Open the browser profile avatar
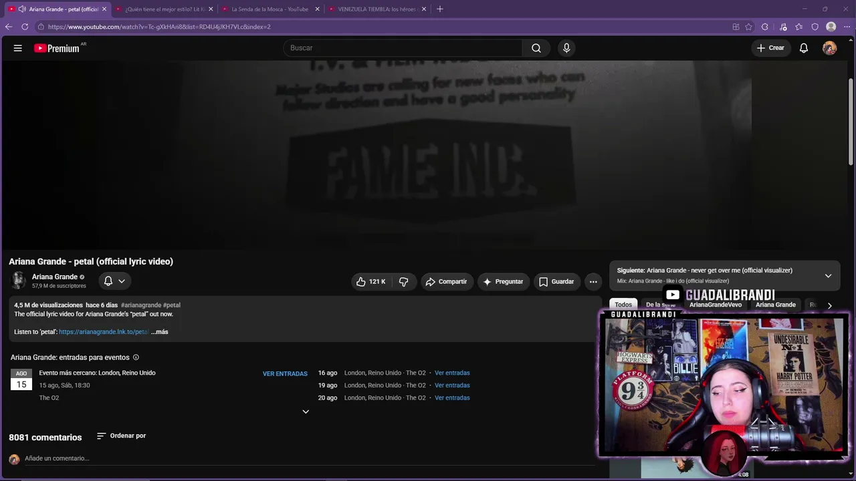Image resolution: width=856 pixels, height=481 pixels. [x=831, y=27]
